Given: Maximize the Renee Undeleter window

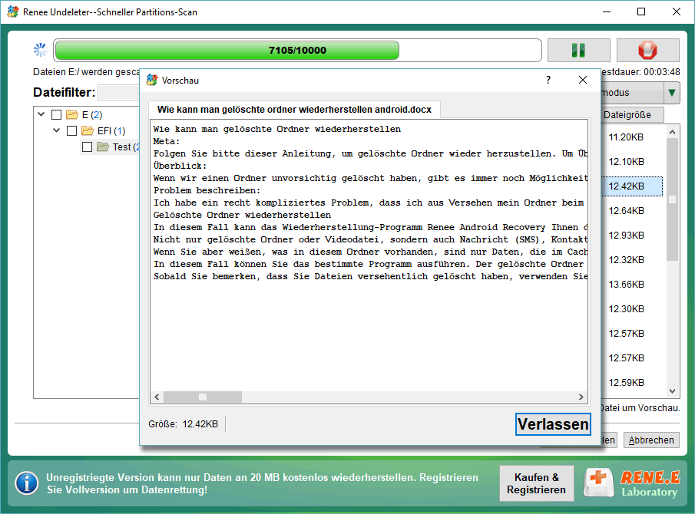Looking at the screenshot, I should tap(641, 12).
